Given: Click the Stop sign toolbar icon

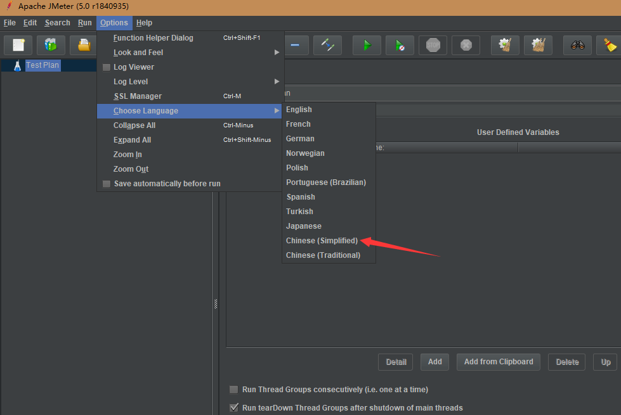Looking at the screenshot, I should pyautogui.click(x=433, y=45).
